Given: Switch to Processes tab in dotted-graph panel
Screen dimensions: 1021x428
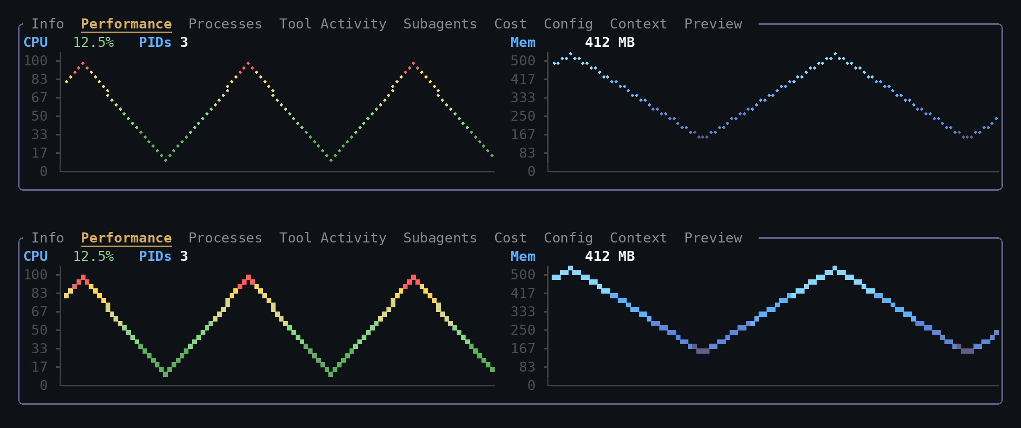Looking at the screenshot, I should pos(225,24).
